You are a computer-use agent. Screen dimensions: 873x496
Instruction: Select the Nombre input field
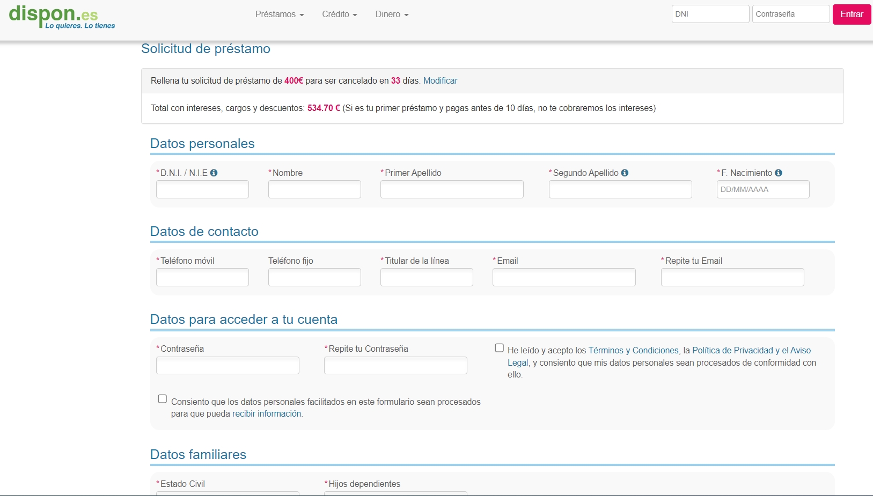pyautogui.click(x=314, y=189)
